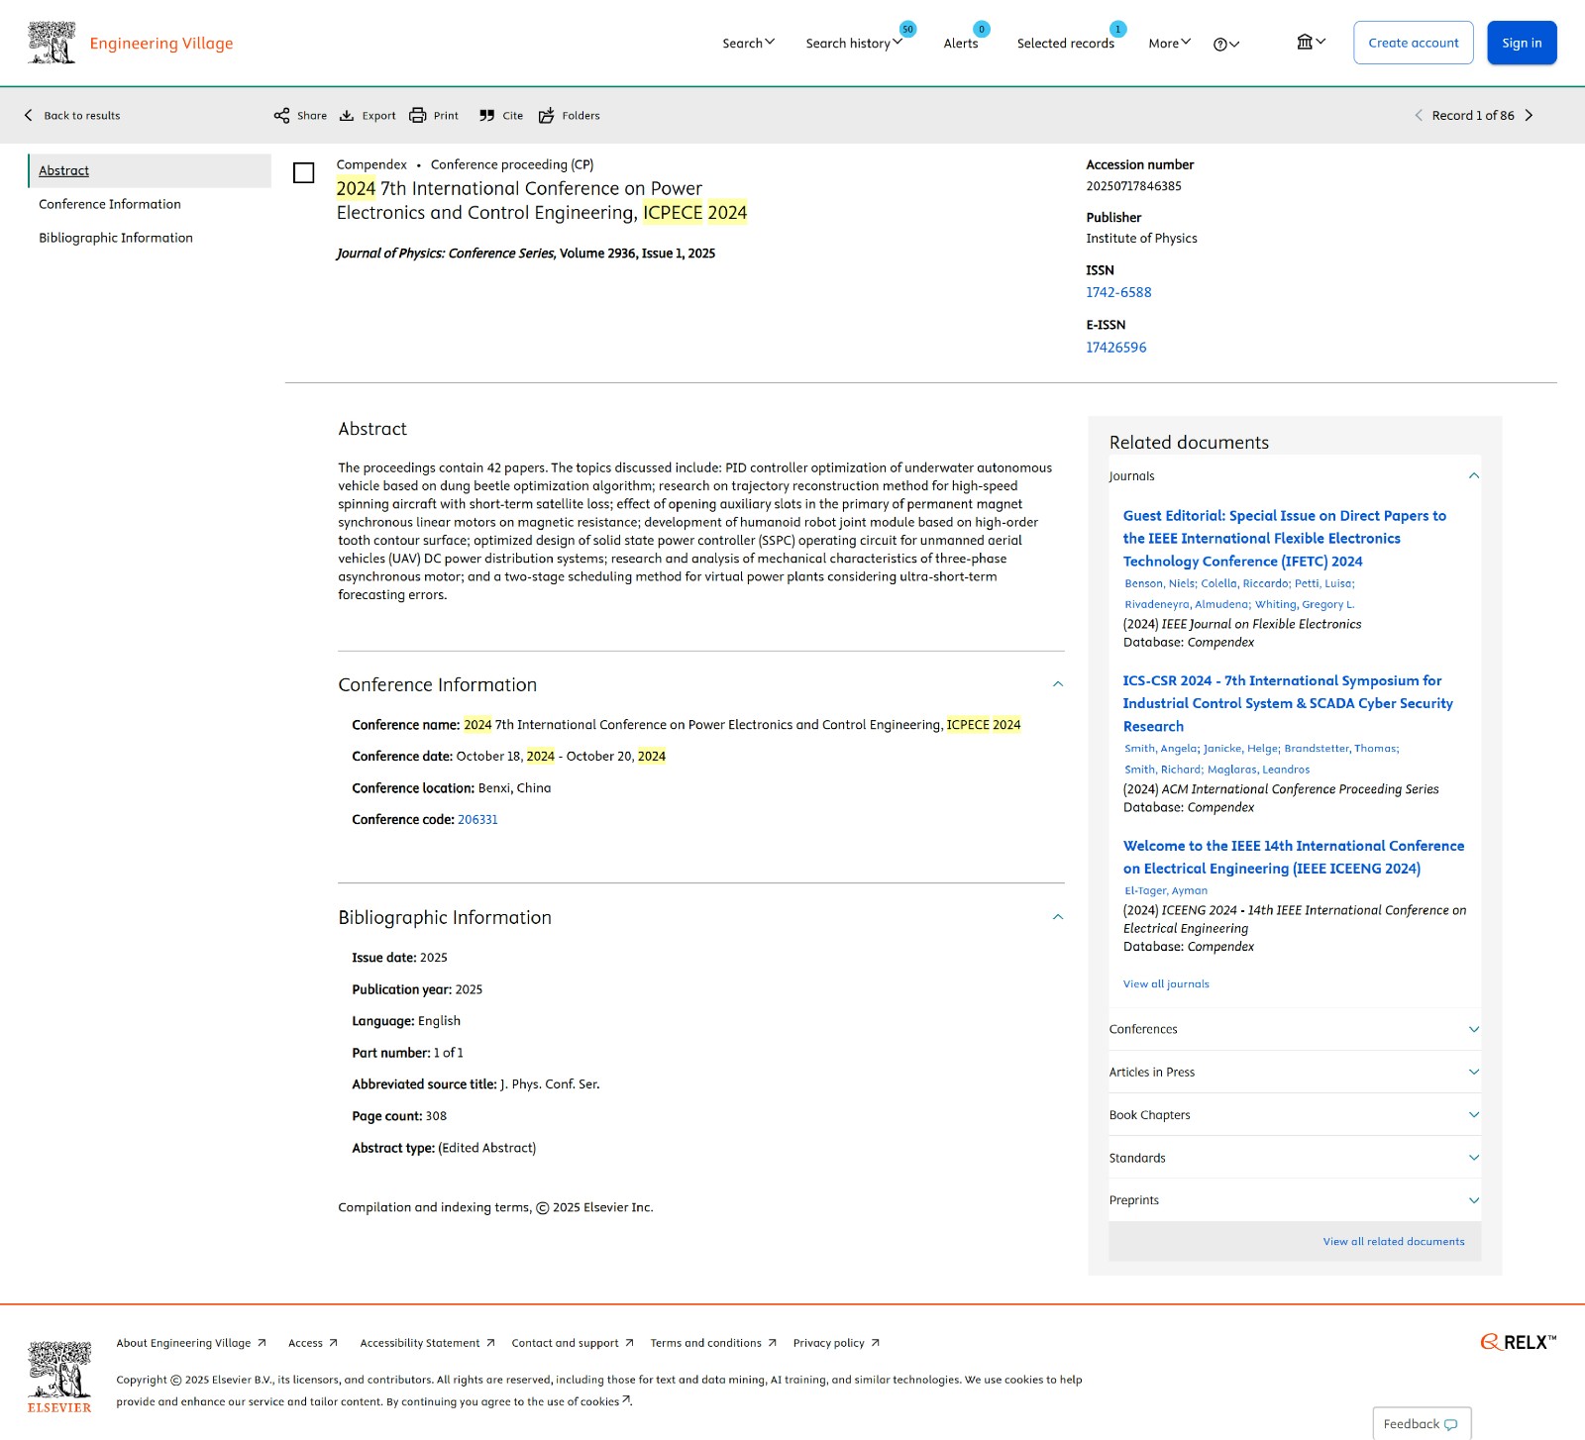Jump to Conference Information in sidebar
The height and width of the screenshot is (1440, 1585).
tap(110, 204)
